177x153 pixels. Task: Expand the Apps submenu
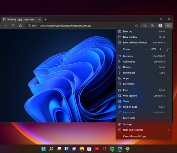pyautogui.click(x=144, y=78)
